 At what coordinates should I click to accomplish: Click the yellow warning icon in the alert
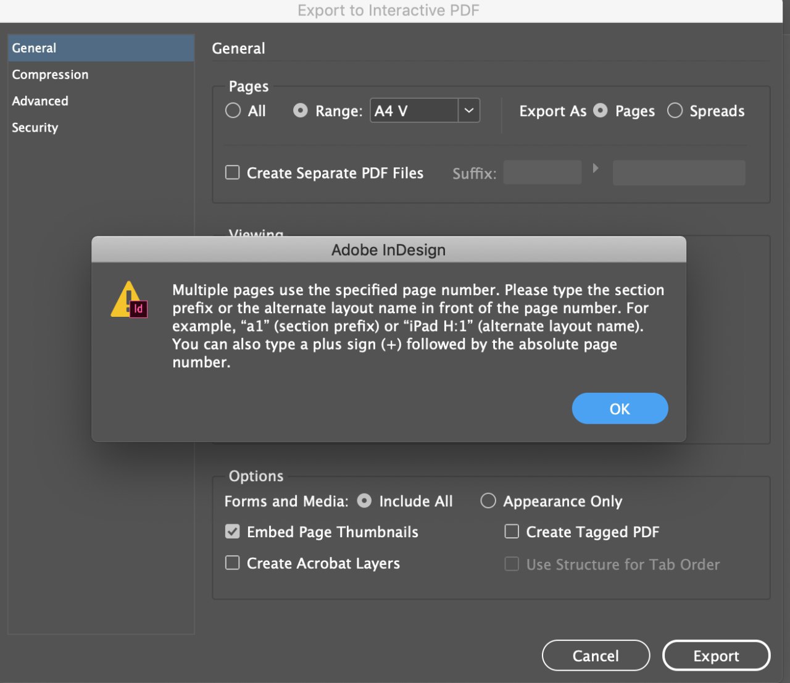tap(128, 300)
